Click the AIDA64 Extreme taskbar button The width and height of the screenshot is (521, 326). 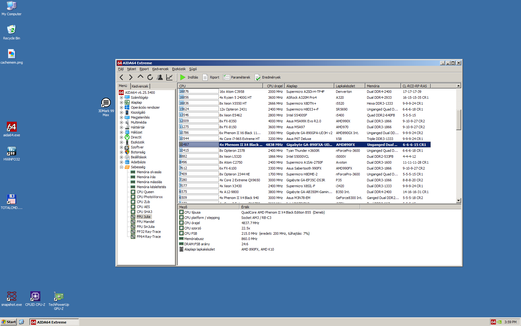click(54, 322)
